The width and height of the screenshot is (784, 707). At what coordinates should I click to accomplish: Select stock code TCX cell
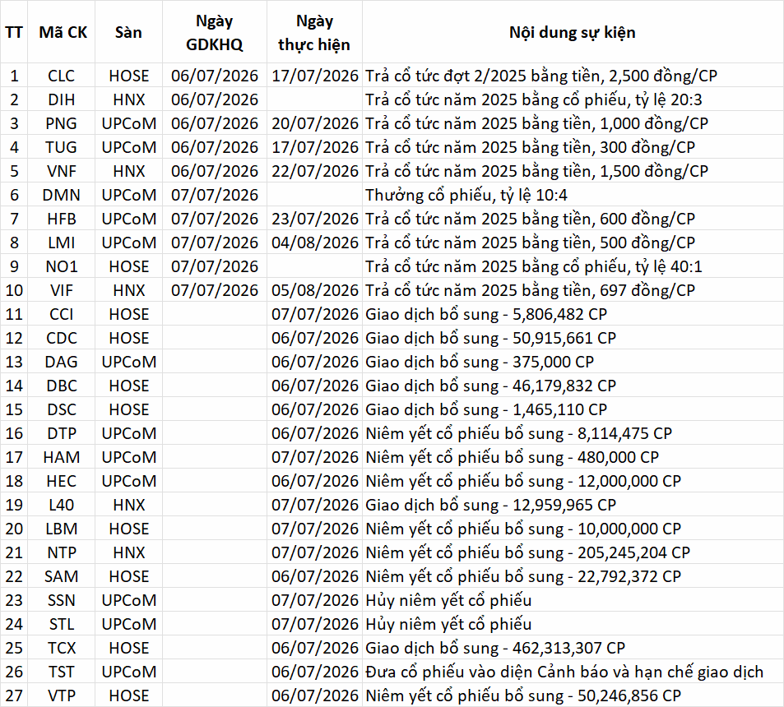(x=62, y=648)
